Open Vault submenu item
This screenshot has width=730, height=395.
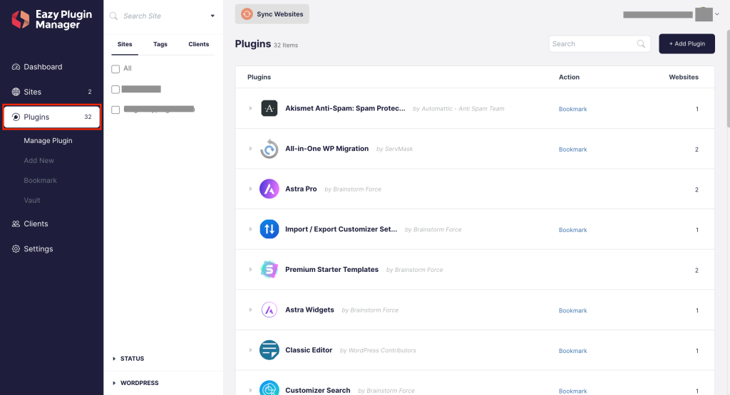coord(32,201)
